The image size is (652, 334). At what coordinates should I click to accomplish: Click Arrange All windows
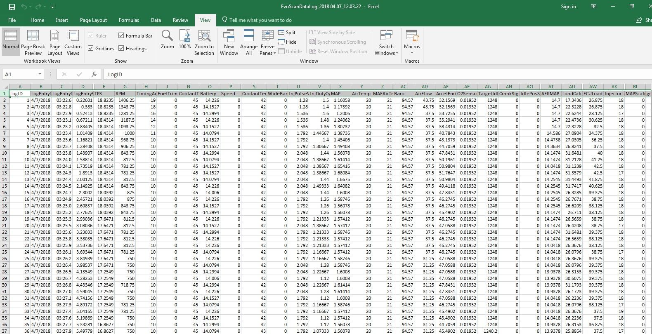click(x=249, y=42)
